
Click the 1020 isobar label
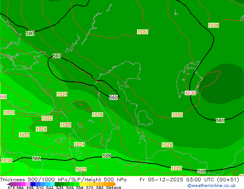pyautogui.click(x=9, y=112)
